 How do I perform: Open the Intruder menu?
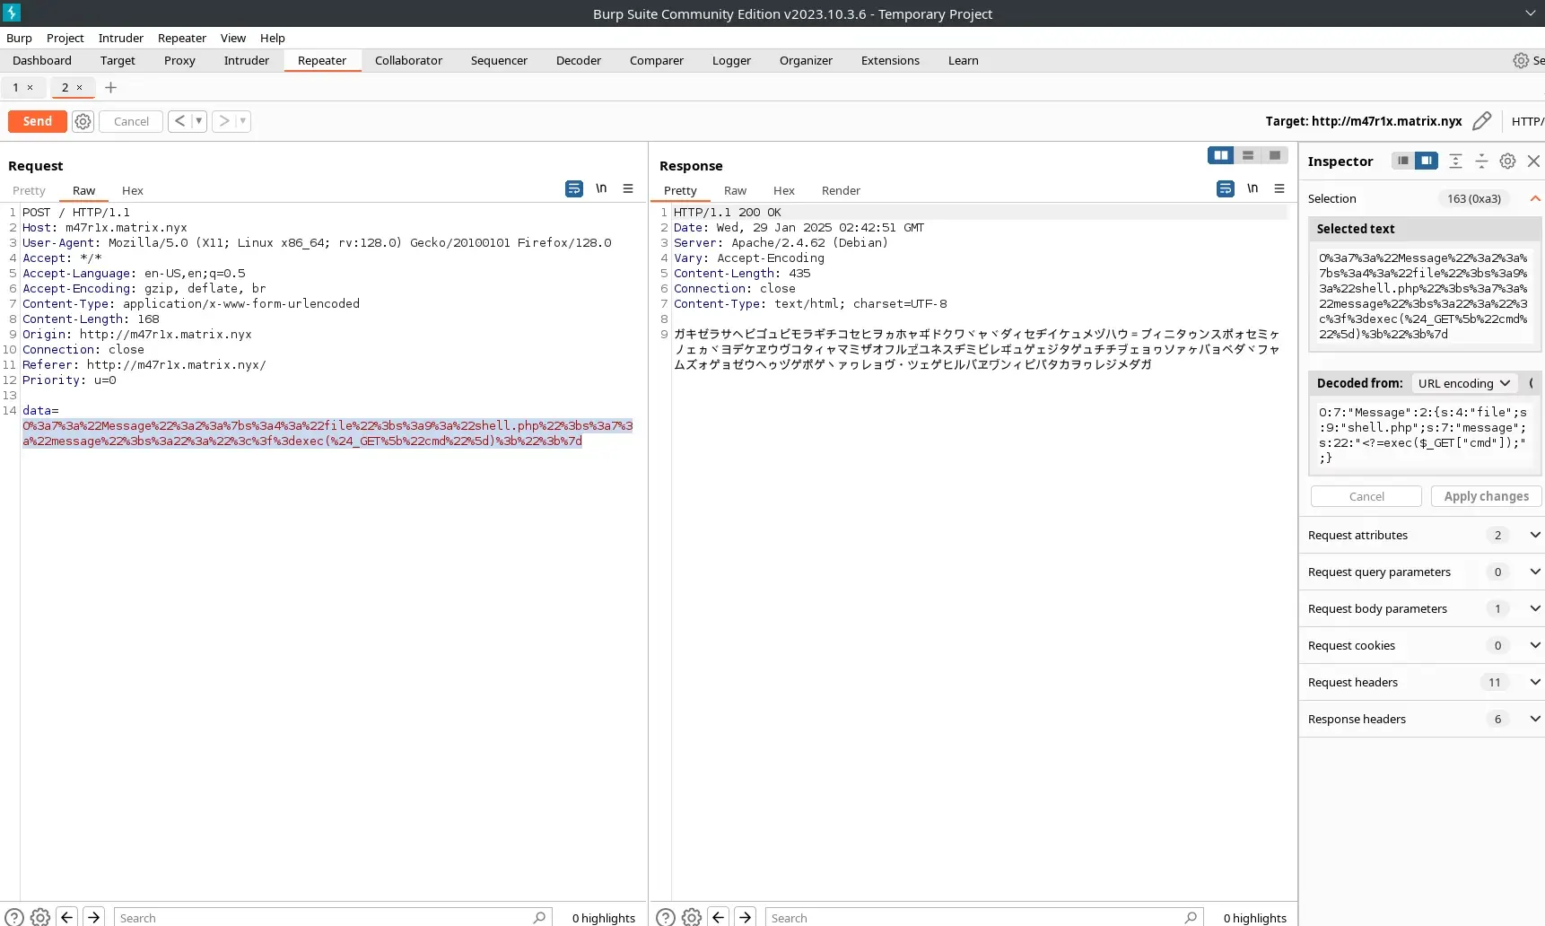tap(120, 38)
